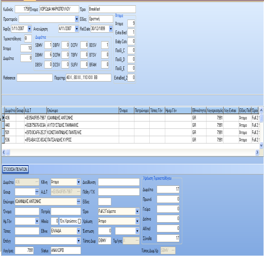Viewport: 264px width, 256px height.
Task: Click the Επώνυμο column header
Action: (x=83, y=110)
